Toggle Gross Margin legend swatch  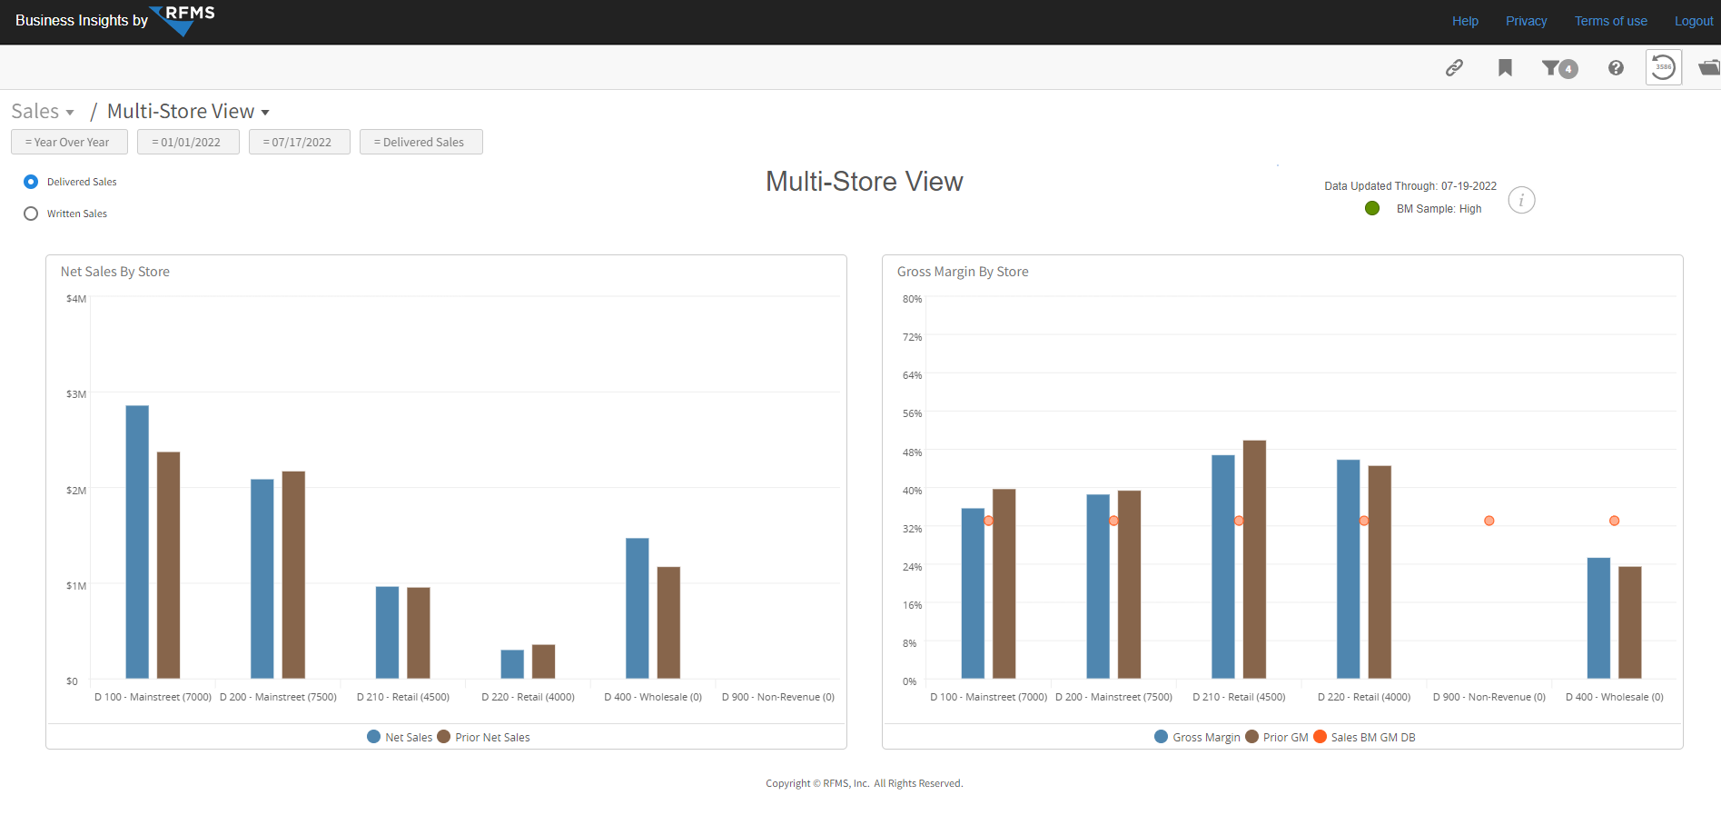tap(1161, 737)
